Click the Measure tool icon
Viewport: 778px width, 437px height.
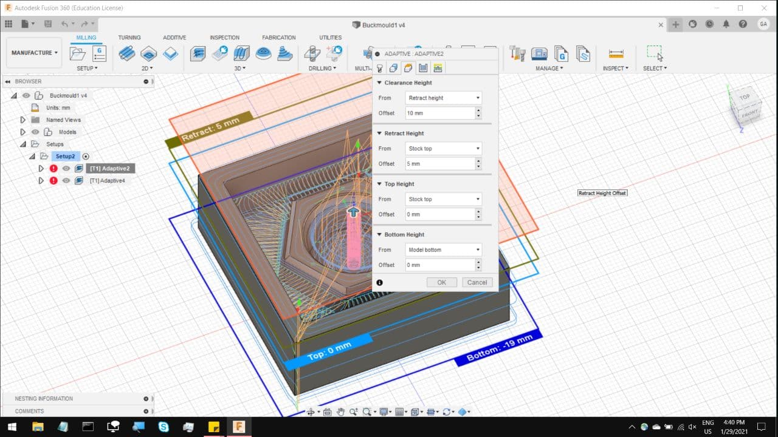coord(616,53)
